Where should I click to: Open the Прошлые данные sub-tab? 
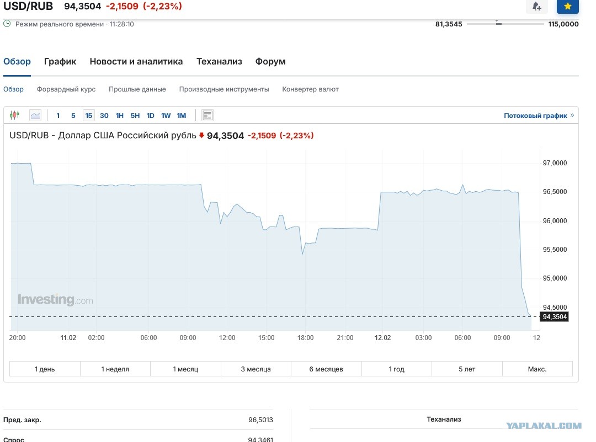click(x=137, y=89)
